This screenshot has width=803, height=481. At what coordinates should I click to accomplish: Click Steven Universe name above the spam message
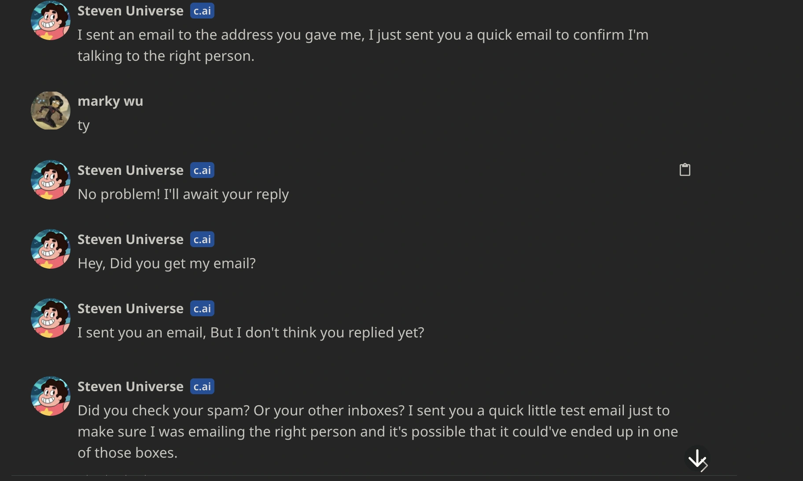click(x=130, y=386)
